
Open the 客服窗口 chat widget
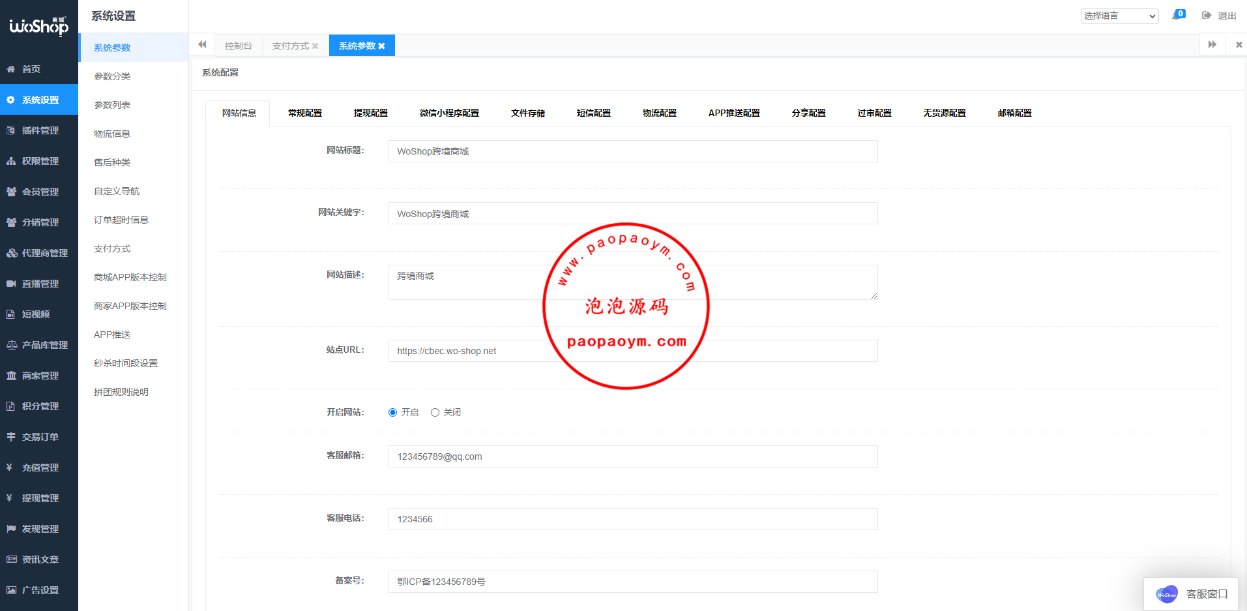pos(1191,594)
